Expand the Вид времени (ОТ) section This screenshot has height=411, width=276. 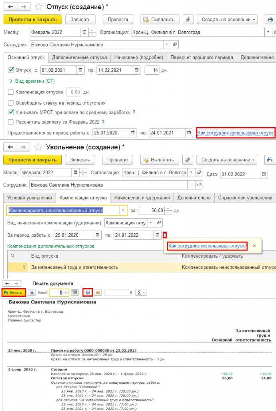coord(32,81)
